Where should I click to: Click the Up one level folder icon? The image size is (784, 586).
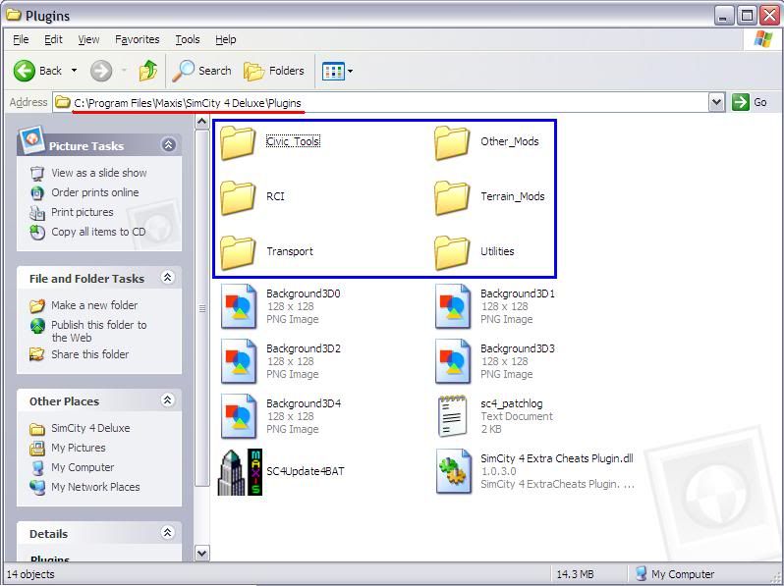pyautogui.click(x=148, y=71)
